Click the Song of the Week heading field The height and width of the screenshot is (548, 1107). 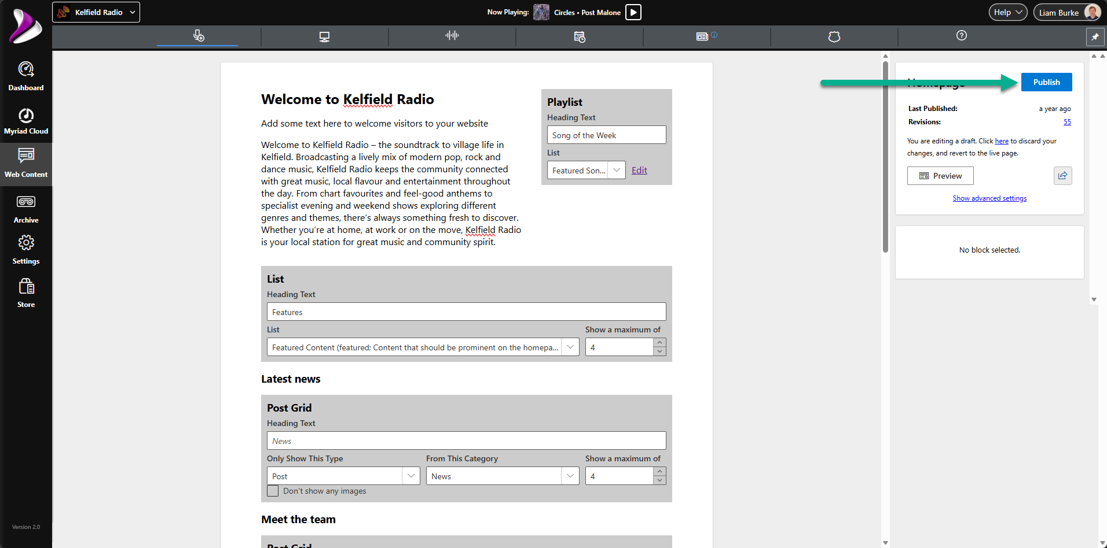click(x=606, y=135)
